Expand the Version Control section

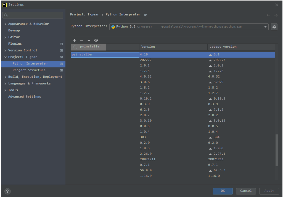click(5, 50)
